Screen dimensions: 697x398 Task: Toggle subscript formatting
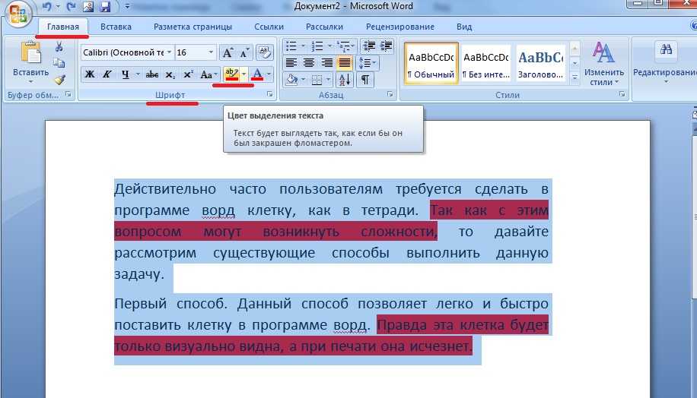[170, 74]
